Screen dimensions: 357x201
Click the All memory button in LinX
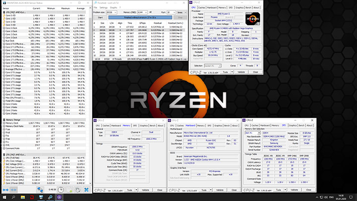150,12
